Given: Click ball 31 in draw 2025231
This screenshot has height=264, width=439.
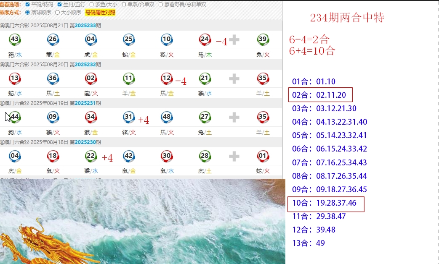Looking at the screenshot, I should click(129, 117).
